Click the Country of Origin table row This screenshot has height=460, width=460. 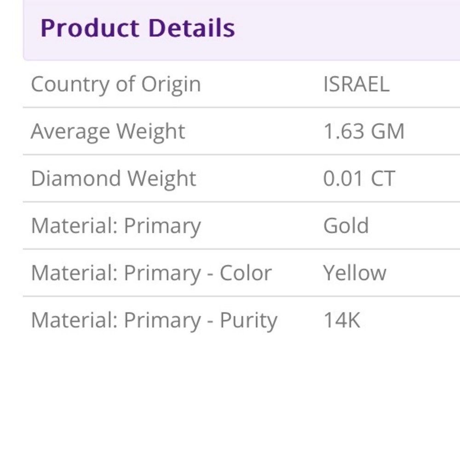tap(241, 85)
